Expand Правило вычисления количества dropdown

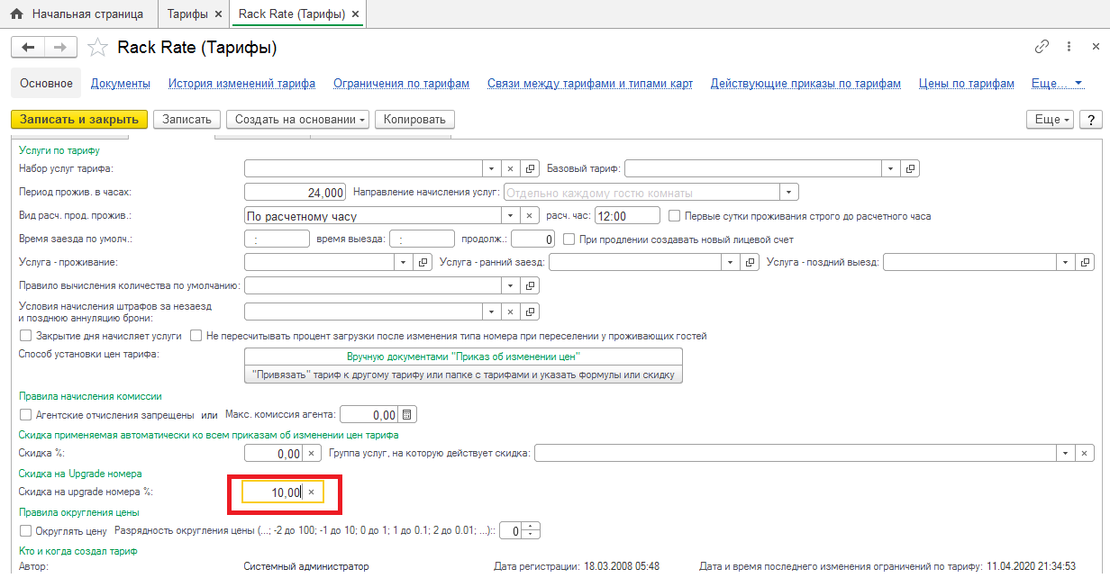point(510,285)
